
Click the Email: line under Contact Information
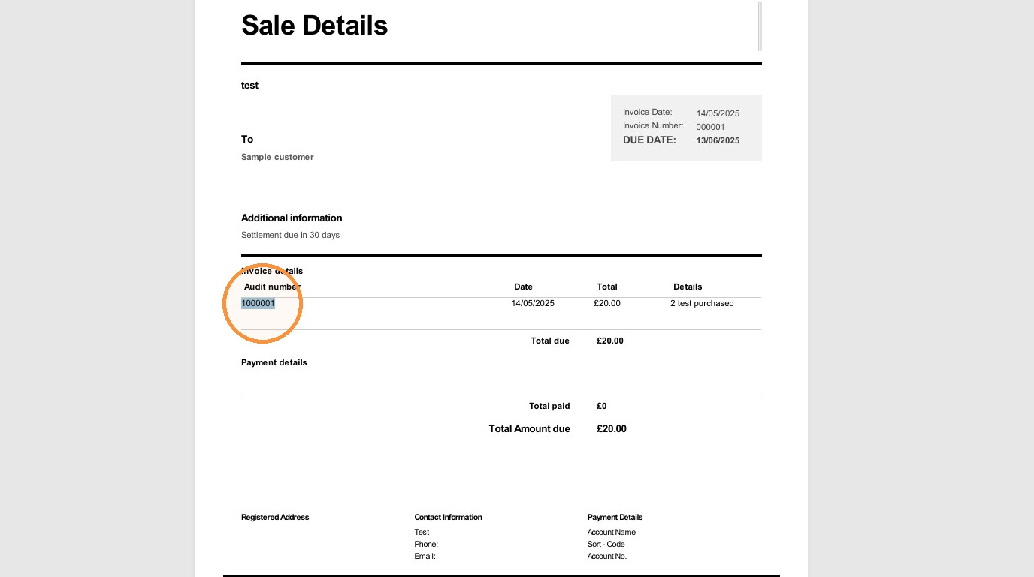click(425, 556)
